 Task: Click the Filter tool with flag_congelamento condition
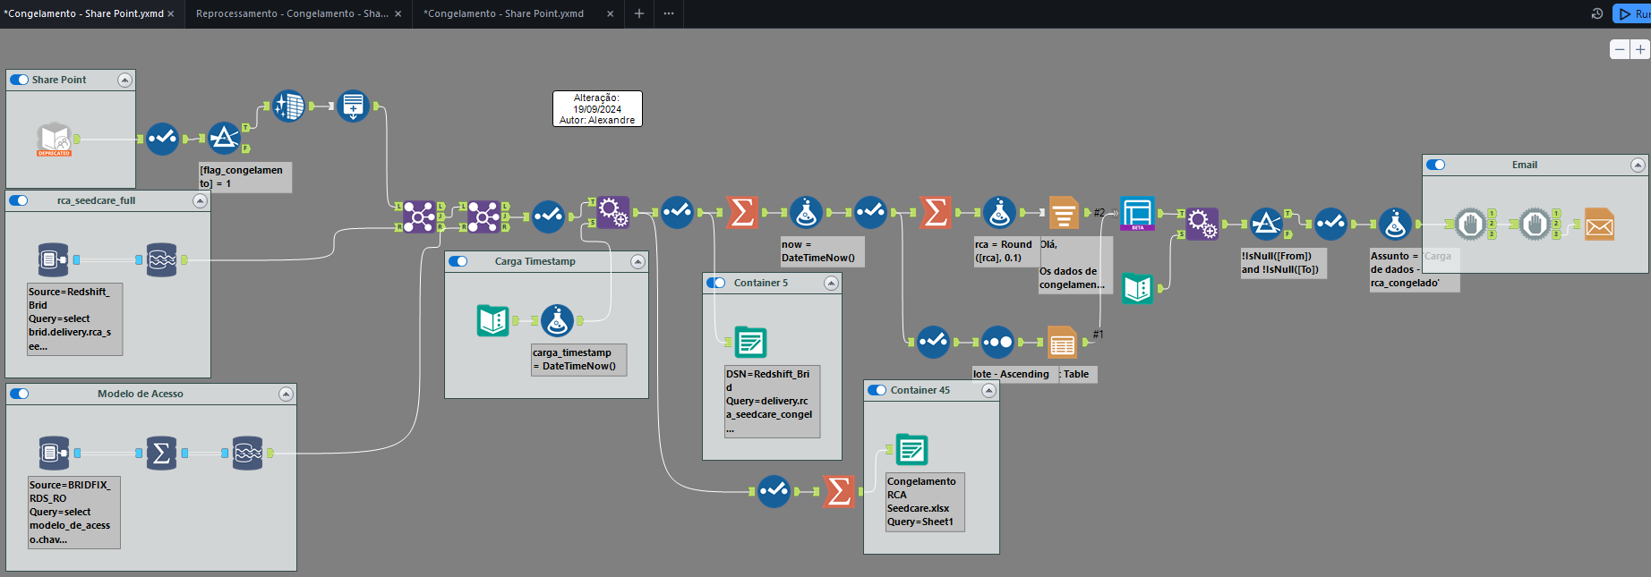[224, 139]
